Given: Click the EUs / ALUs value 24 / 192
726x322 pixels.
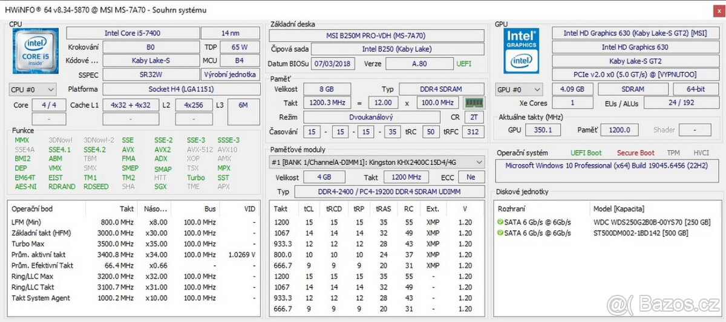Looking at the screenshot, I should [x=681, y=103].
